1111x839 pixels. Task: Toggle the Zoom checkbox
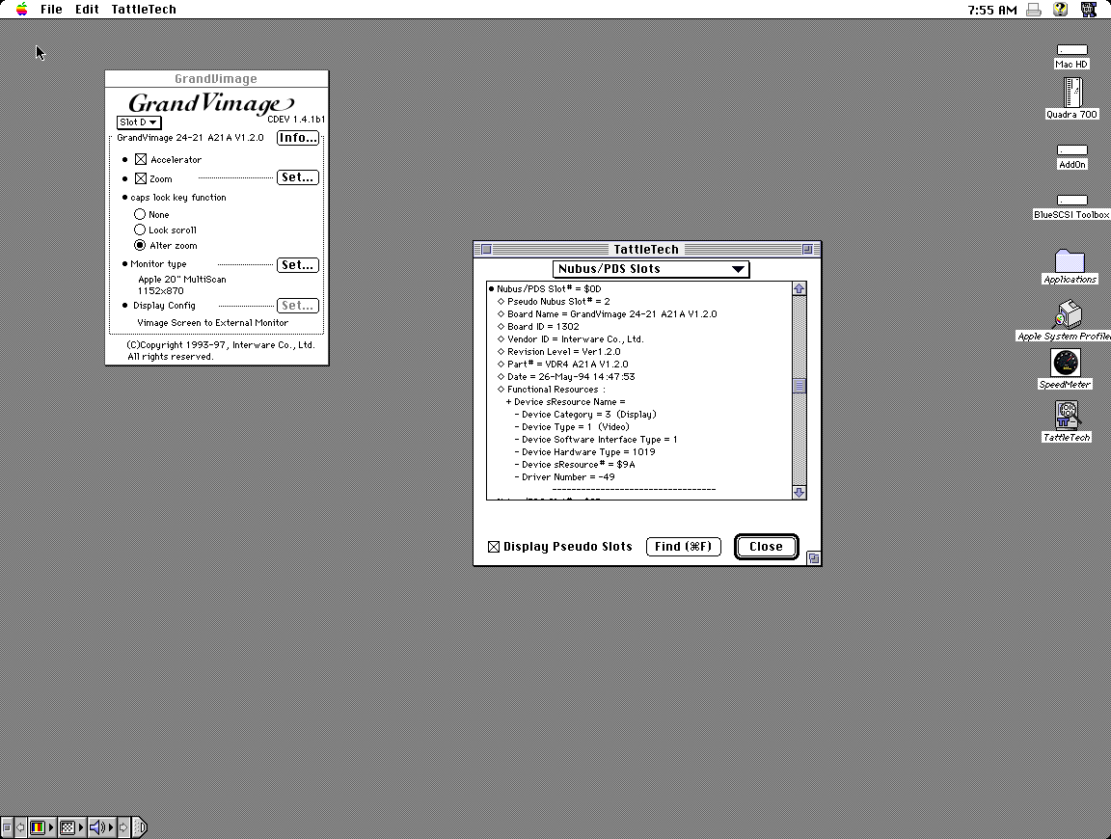(141, 178)
